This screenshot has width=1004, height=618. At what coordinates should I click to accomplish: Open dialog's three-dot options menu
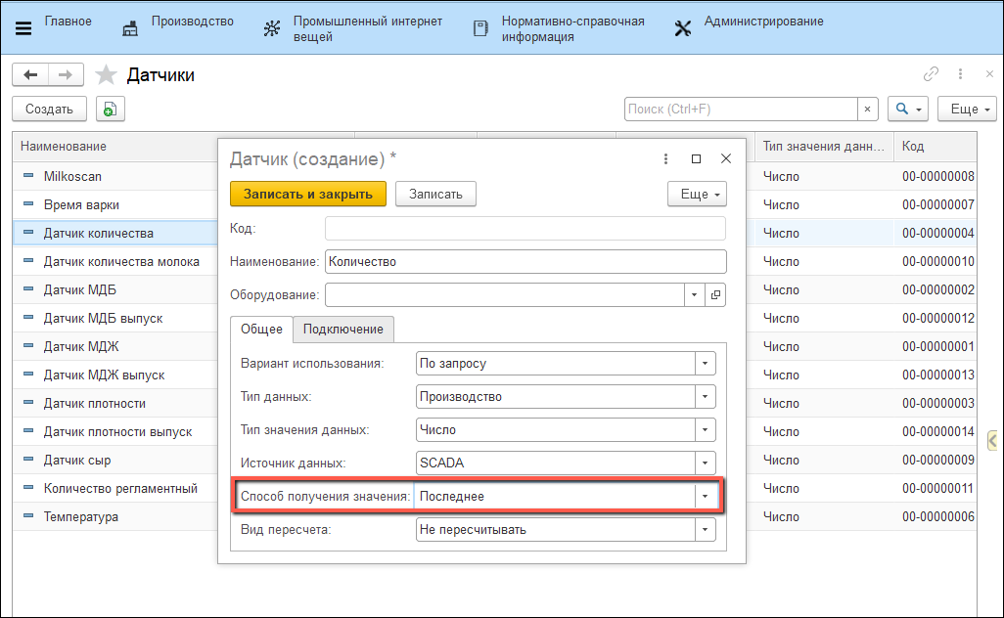tap(665, 158)
